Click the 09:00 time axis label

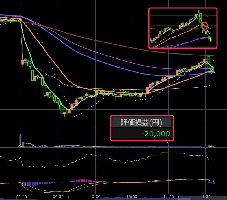point(21,197)
